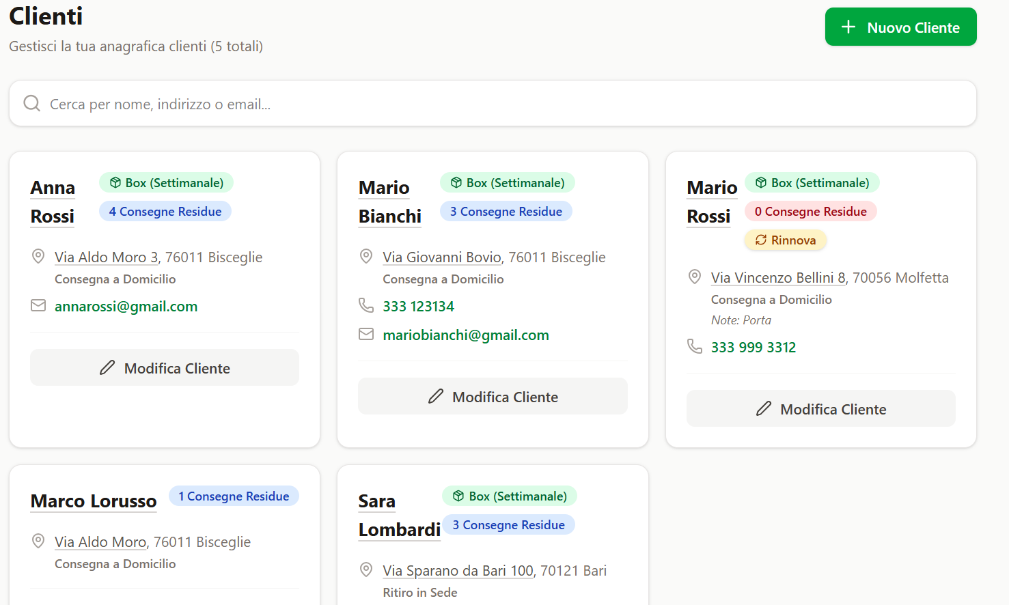Click the envelope icon by annarossi@gmail.com
This screenshot has width=1009, height=605.
[x=38, y=306]
